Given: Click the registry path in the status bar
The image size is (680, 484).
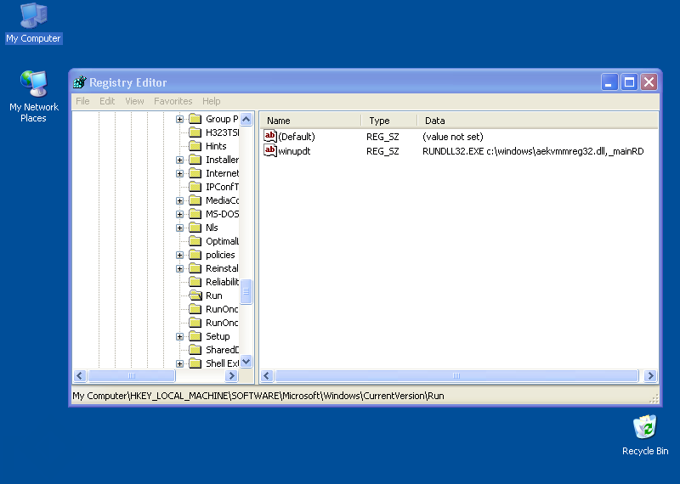Looking at the screenshot, I should [x=258, y=396].
